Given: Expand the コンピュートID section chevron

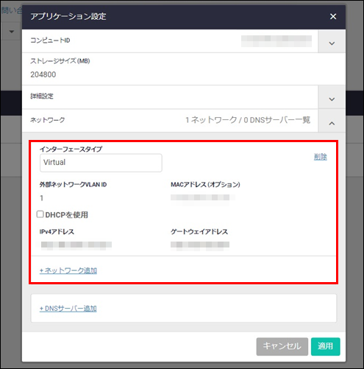Looking at the screenshot, I should coord(332,43).
